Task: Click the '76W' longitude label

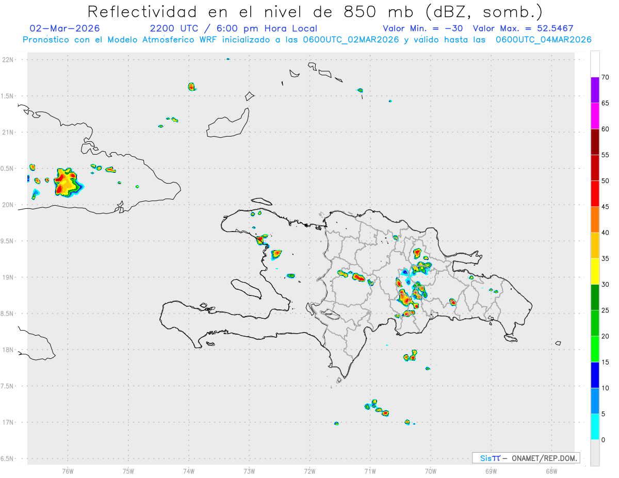Action: click(x=68, y=471)
